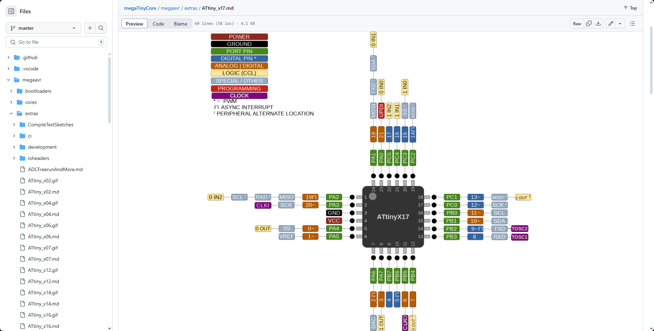The width and height of the screenshot is (654, 331).
Task: Open ATtiny_x12.md in file tree
Action: 43,281
